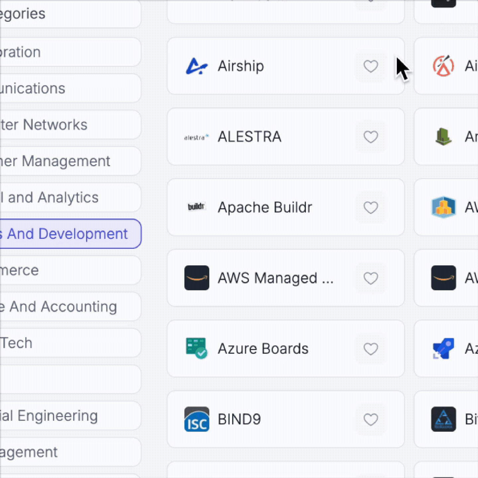Click the dark triangle logo beside BIND9

pyautogui.click(x=443, y=419)
